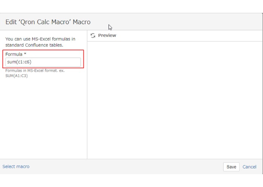This screenshot has height=187, width=263.
Task: Click inside the Formula input field
Action: point(43,62)
